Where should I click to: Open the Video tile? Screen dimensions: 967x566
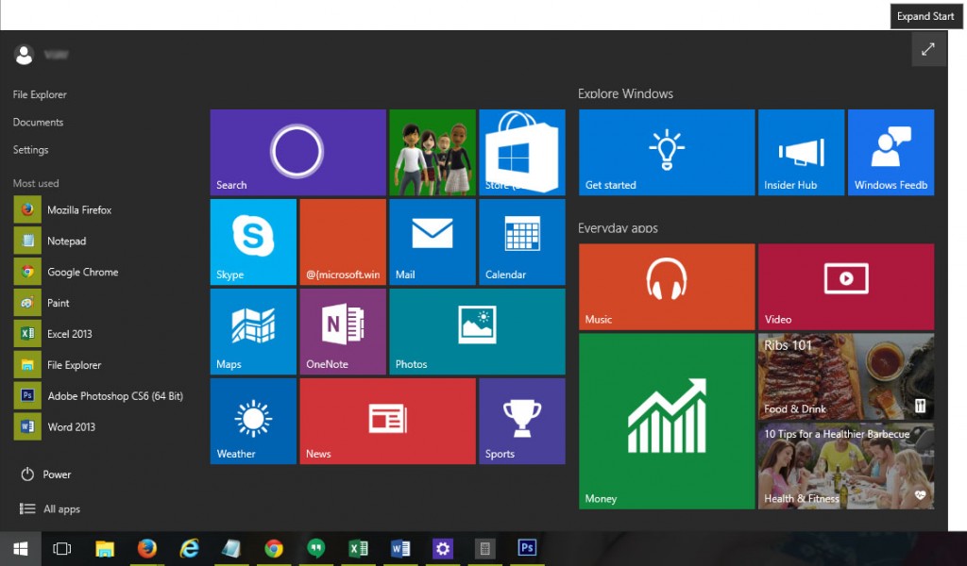click(846, 287)
